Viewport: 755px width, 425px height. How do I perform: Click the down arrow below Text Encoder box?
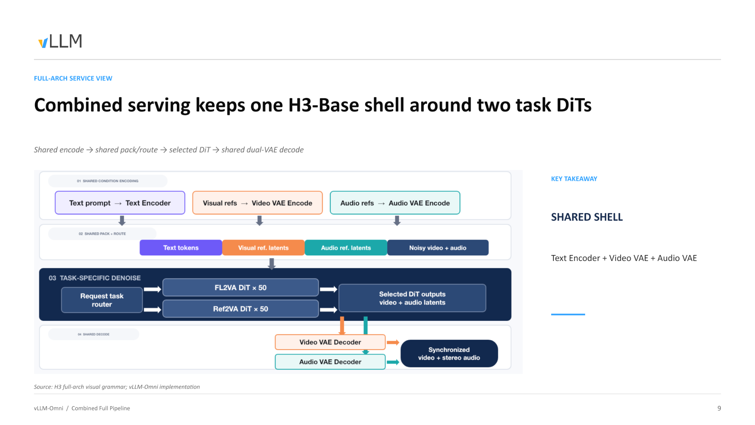pos(122,220)
